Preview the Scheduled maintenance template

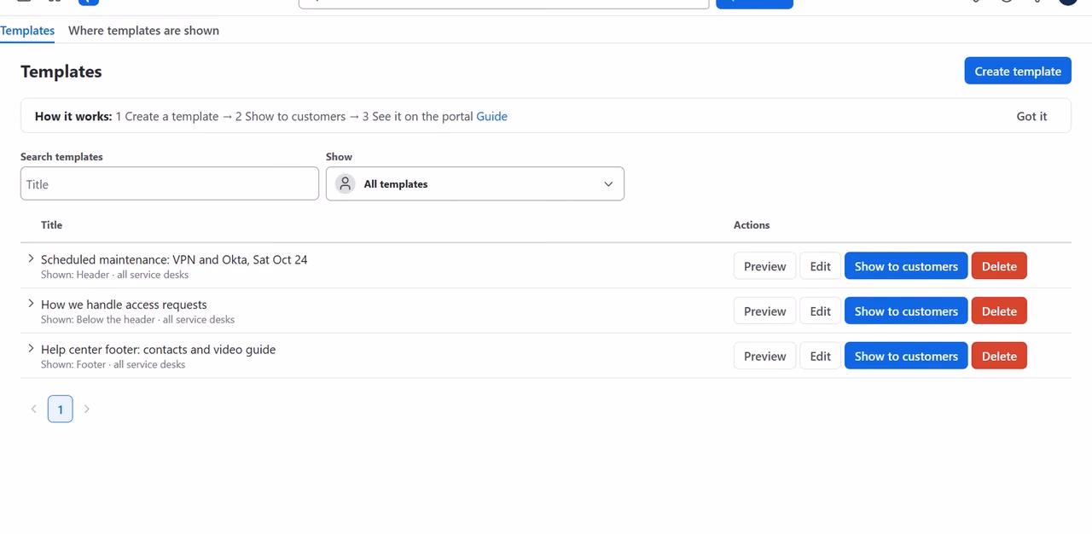pyautogui.click(x=764, y=266)
